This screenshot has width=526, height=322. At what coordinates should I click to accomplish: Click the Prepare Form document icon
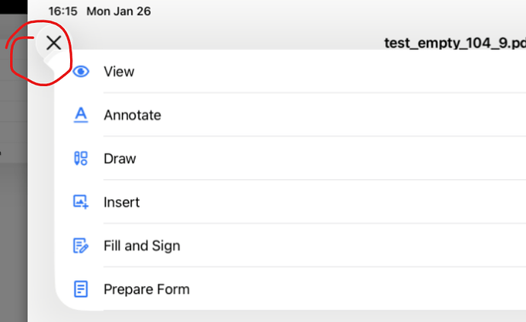tap(81, 289)
